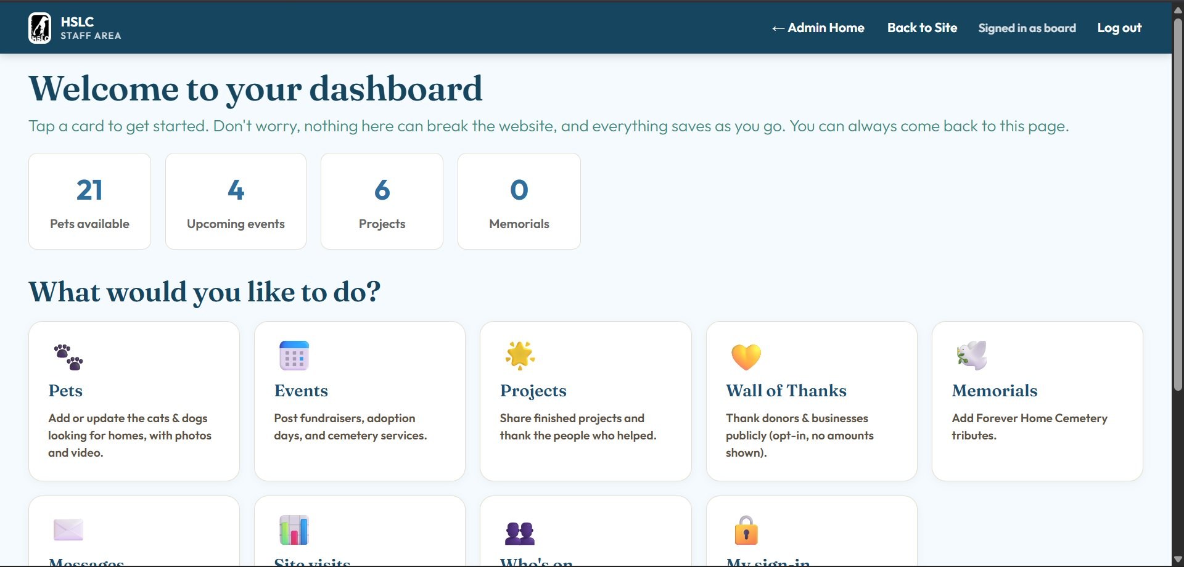Click the envelope Messages icon
1184x567 pixels.
coord(68,529)
